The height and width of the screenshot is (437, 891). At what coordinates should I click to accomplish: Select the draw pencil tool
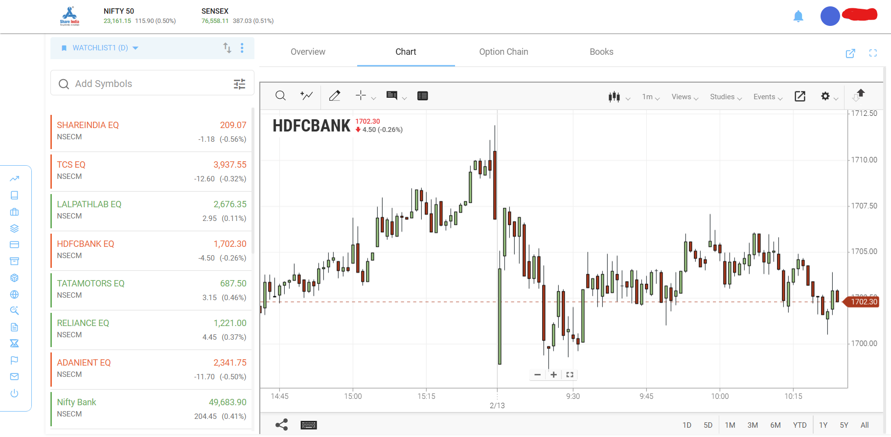coord(335,96)
